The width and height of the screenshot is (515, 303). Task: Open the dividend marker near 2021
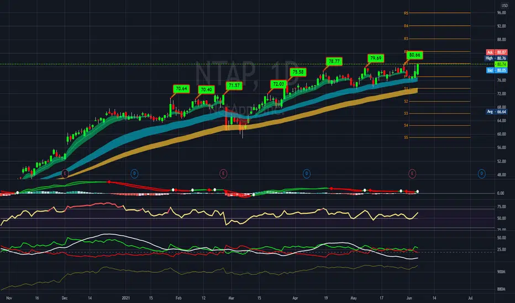(x=134, y=174)
